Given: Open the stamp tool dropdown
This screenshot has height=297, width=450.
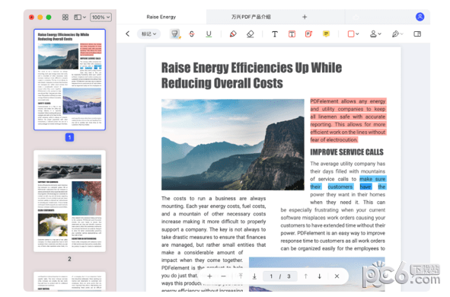Looking at the screenshot, I should [x=375, y=34].
